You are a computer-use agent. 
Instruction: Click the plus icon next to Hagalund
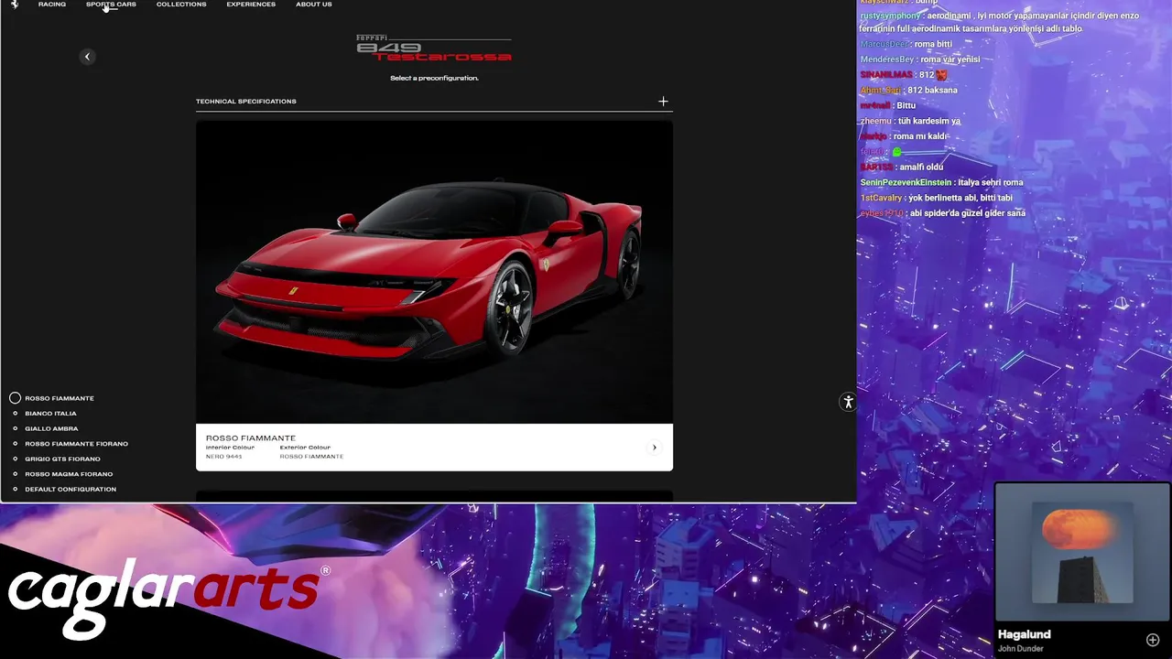point(1153,640)
